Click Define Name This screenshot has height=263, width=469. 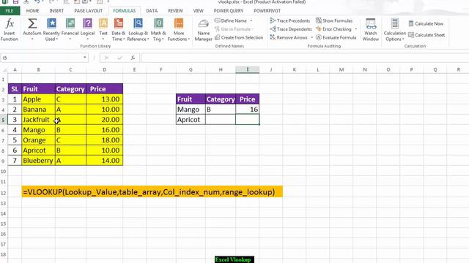(231, 20)
